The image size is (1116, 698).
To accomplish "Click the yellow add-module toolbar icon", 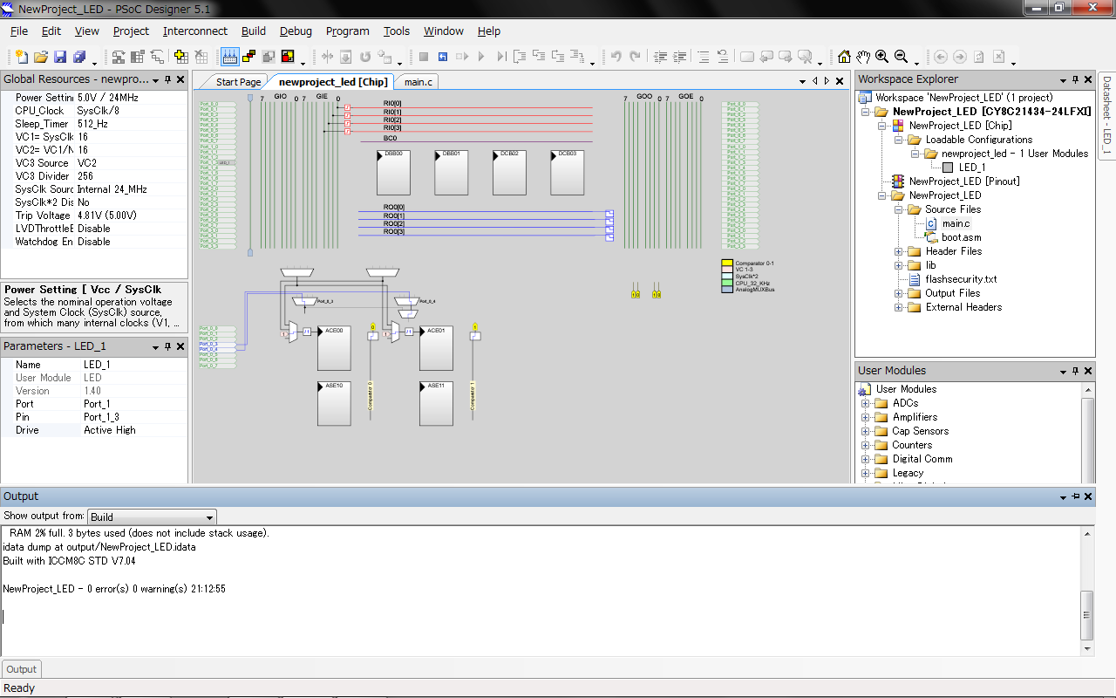I will [181, 57].
